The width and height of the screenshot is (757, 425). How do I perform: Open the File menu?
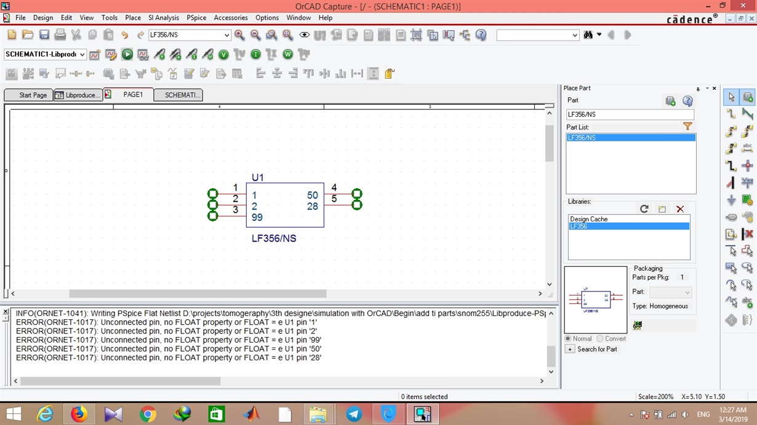(20, 18)
